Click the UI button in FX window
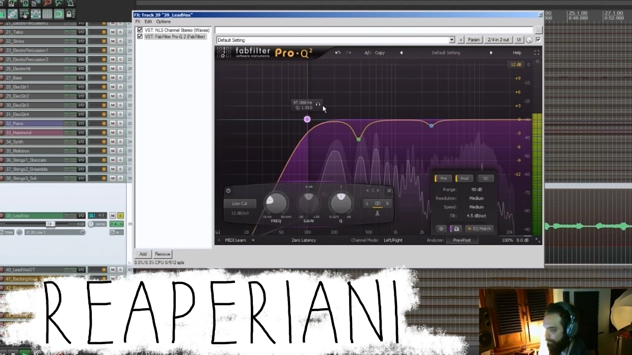The image size is (632, 355). (518, 40)
